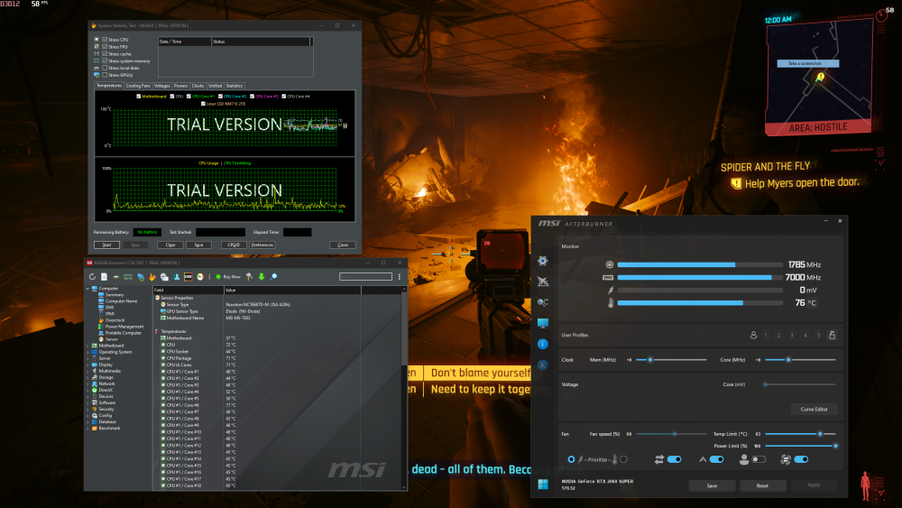Open the Statistics tab

[235, 86]
